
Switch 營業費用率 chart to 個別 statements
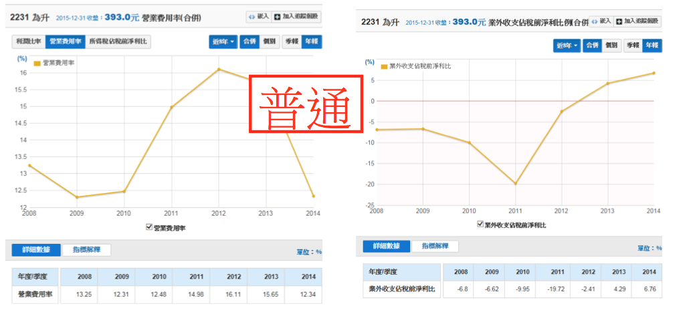point(270,42)
